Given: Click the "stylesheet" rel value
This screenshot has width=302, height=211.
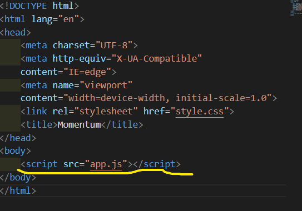Looking at the screenshot, I should click(106, 112).
